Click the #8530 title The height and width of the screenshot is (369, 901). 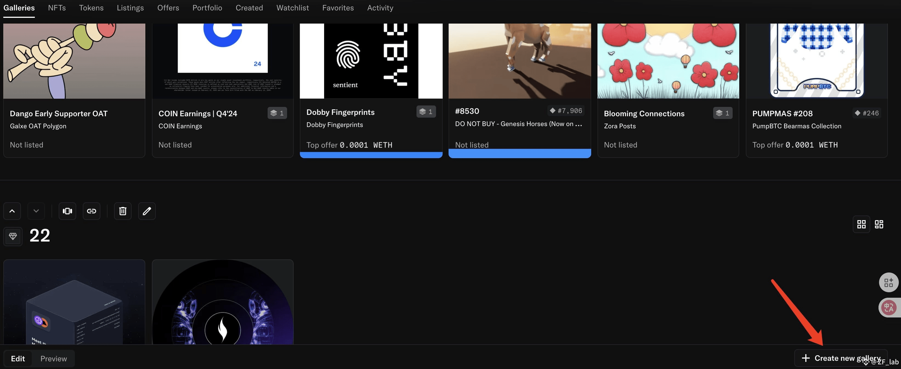(467, 111)
